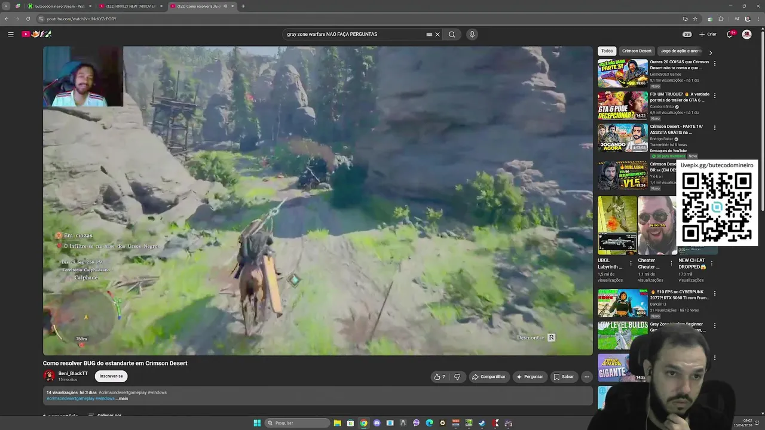The height and width of the screenshot is (430, 765).
Task: Go back in browser history
Action: pyautogui.click(x=7, y=19)
